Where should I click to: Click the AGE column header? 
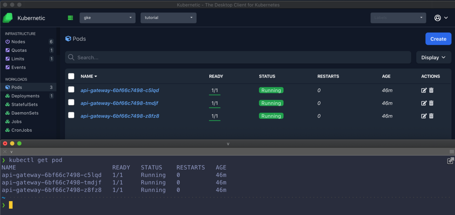[x=386, y=76]
